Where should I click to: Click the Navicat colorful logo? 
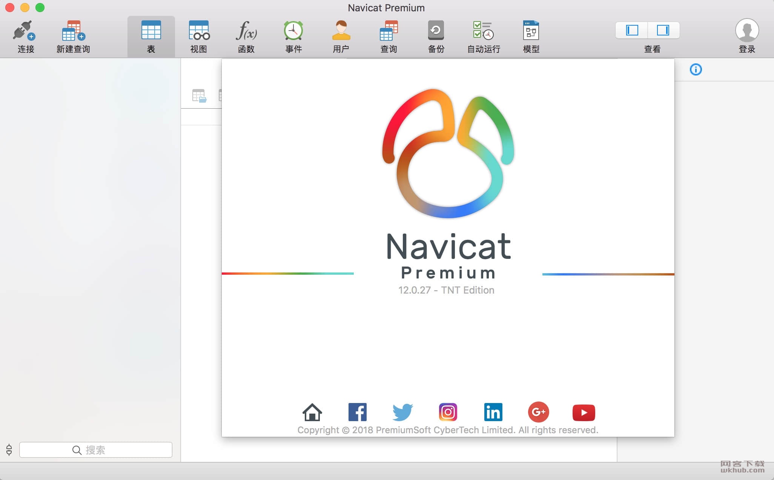[448, 153]
